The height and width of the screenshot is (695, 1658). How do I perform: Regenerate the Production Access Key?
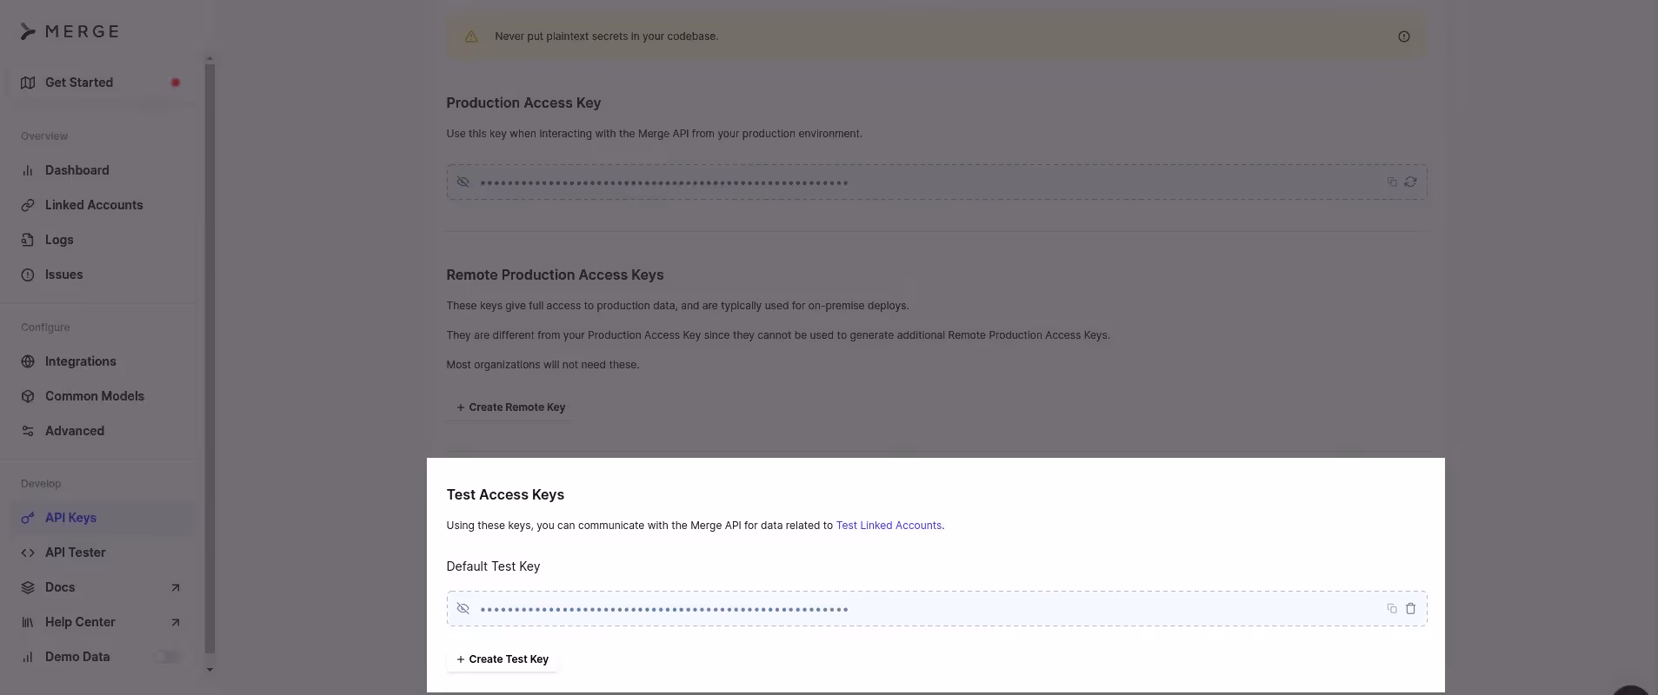tap(1410, 182)
